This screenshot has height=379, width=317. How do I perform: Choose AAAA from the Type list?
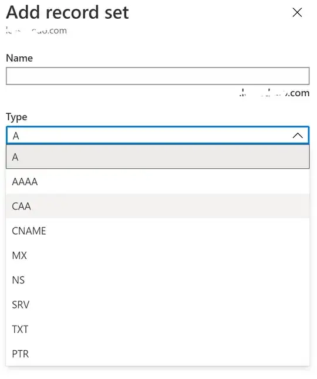pos(158,181)
